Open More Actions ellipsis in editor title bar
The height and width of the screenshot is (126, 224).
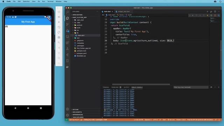219,12
